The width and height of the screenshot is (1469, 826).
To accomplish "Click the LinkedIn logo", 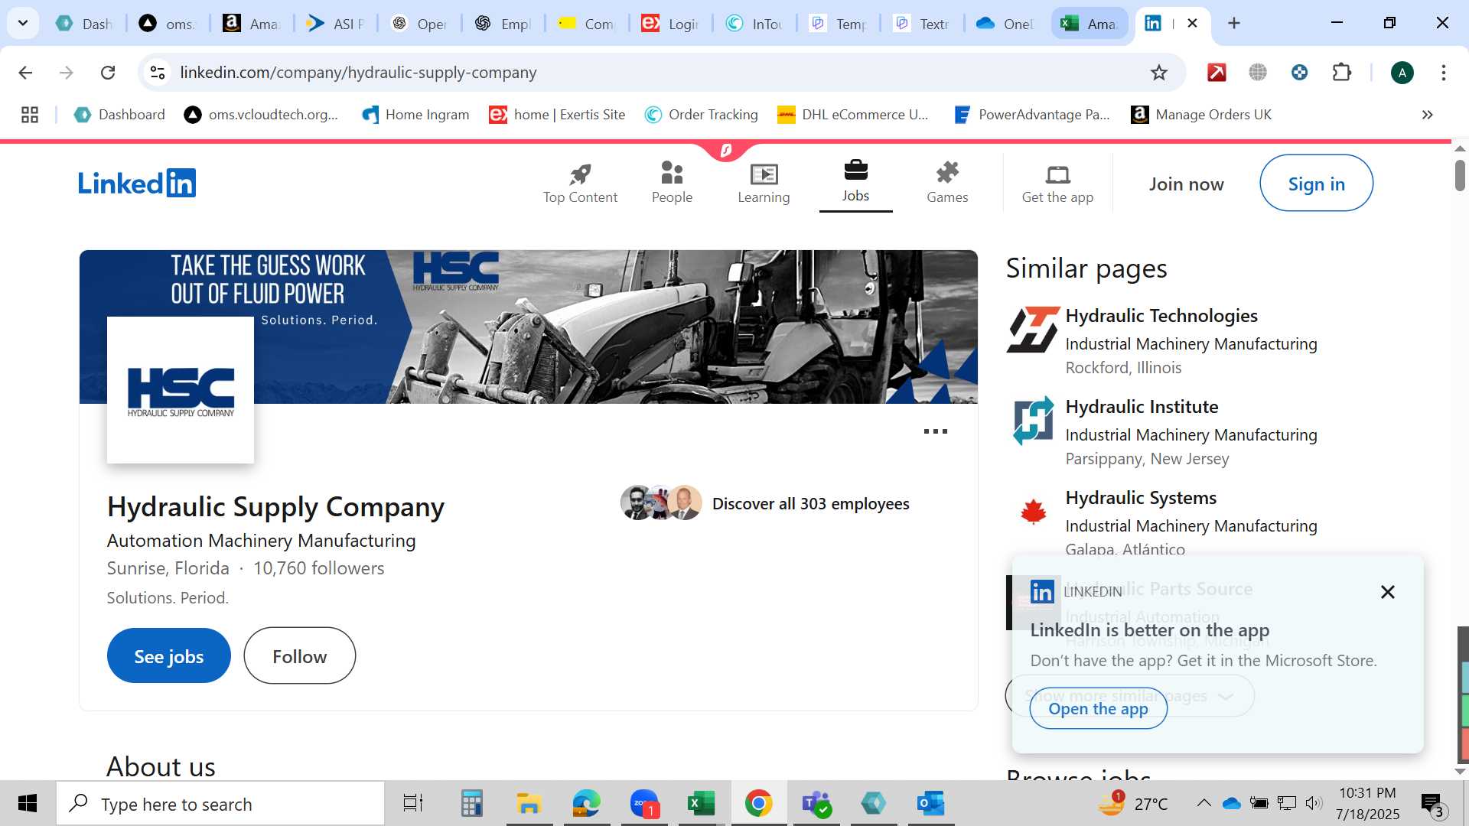I will (x=137, y=183).
